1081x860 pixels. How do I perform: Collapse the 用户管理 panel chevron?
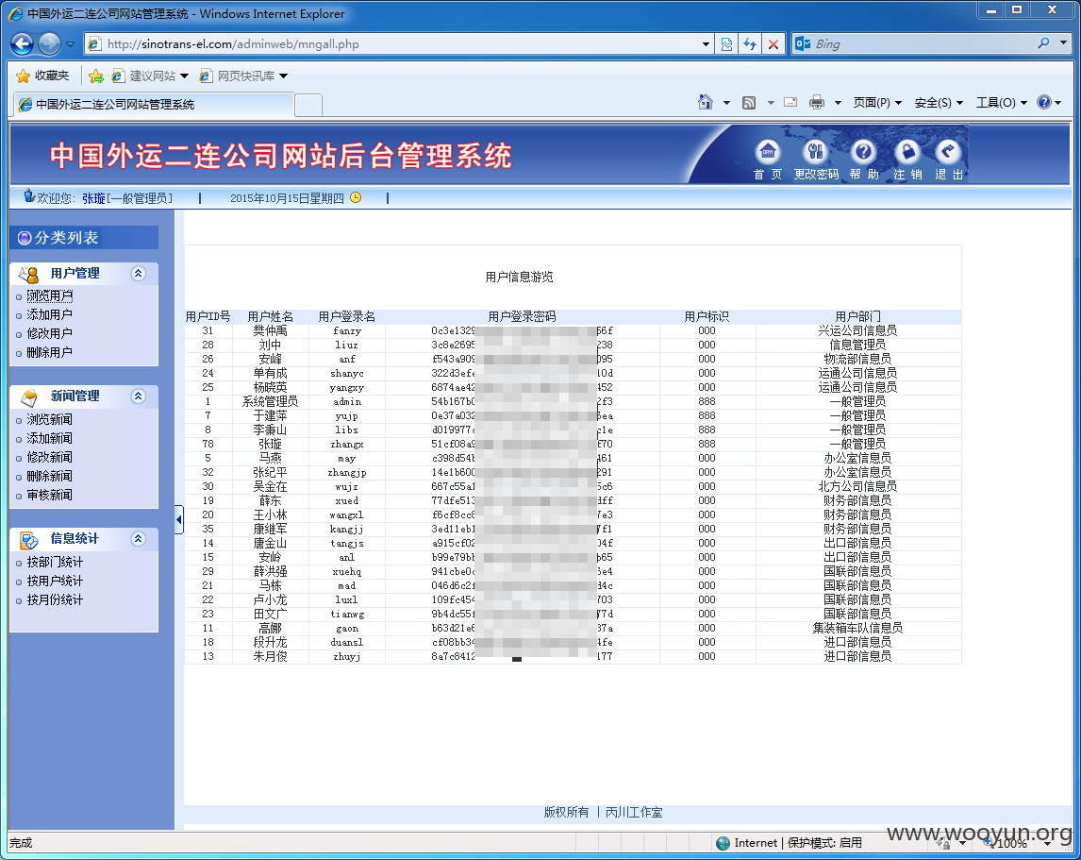pos(138,274)
